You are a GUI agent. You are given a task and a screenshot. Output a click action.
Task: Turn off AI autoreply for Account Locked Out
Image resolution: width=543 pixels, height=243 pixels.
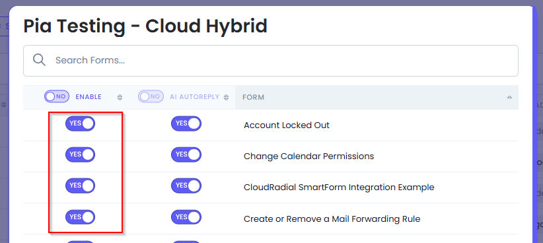point(186,123)
